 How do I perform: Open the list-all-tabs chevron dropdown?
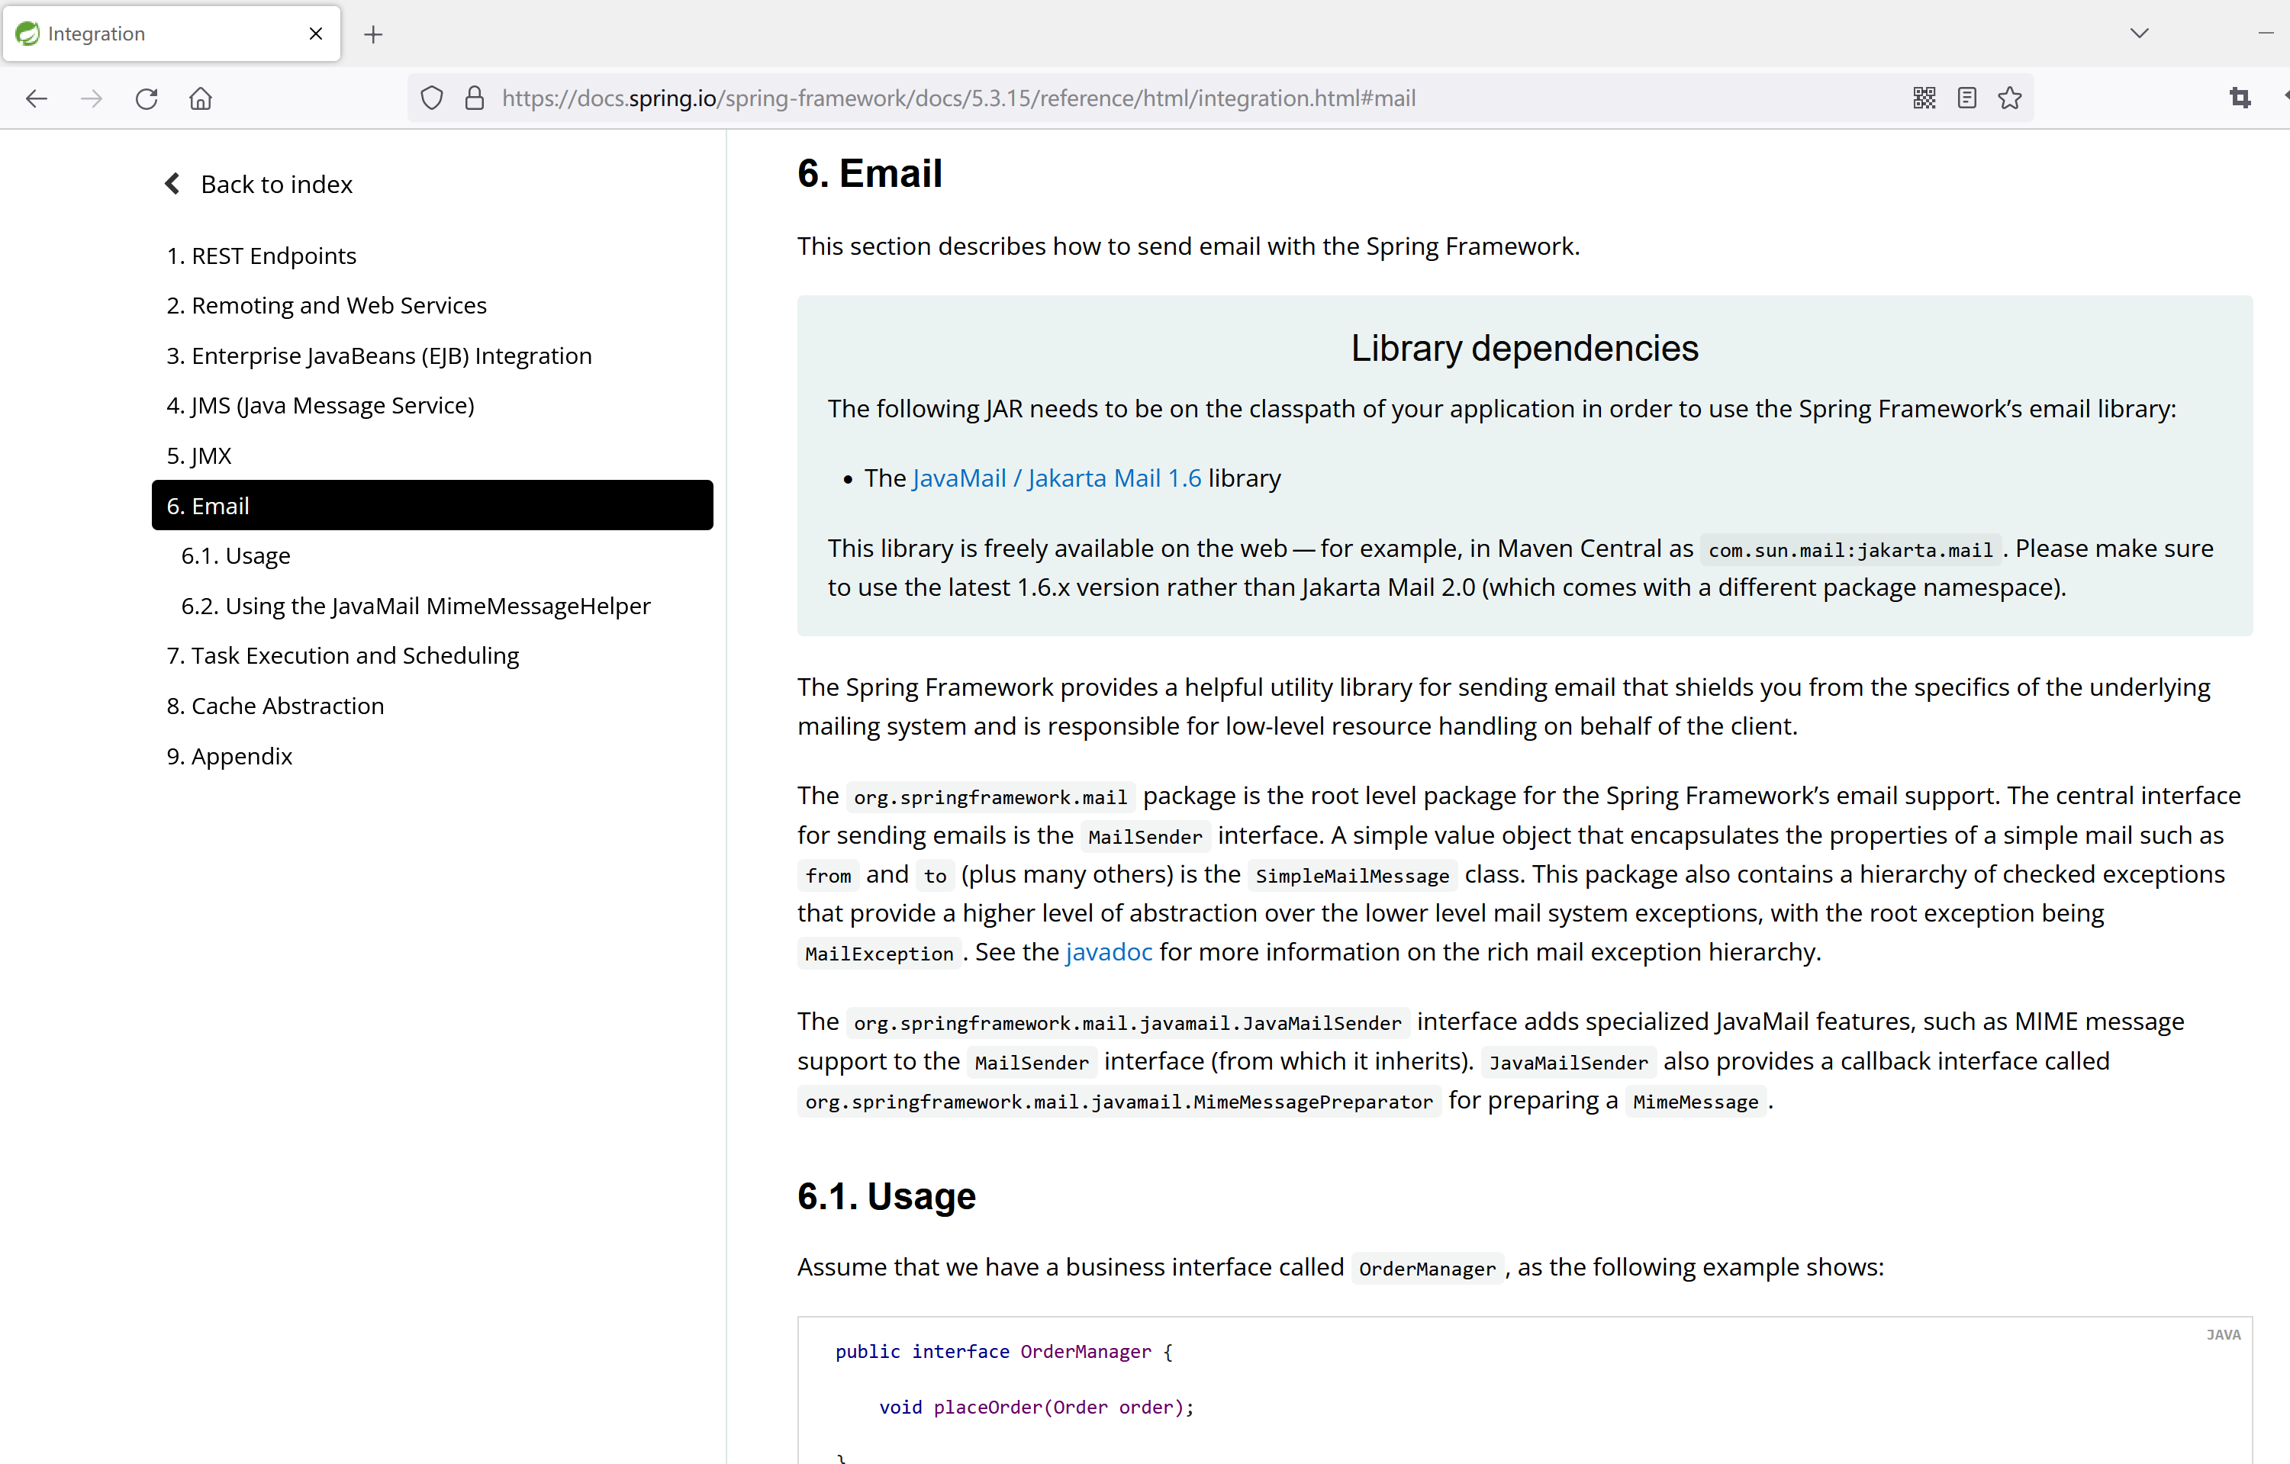[2139, 34]
